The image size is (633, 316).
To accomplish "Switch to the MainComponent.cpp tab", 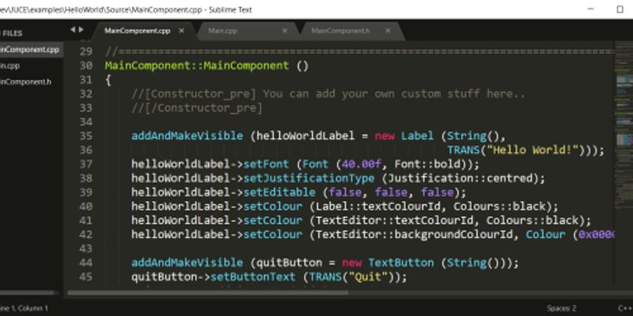I will 137,31.
